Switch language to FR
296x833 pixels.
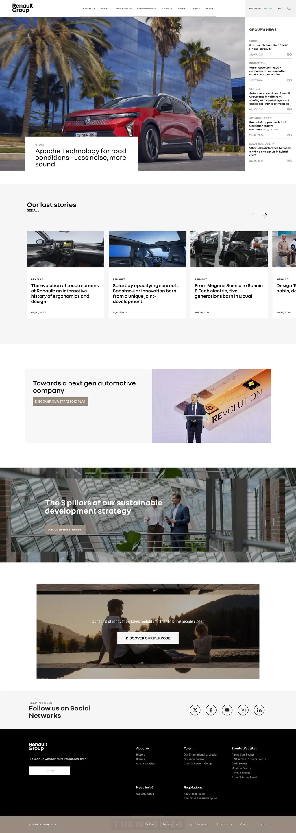pos(279,8)
